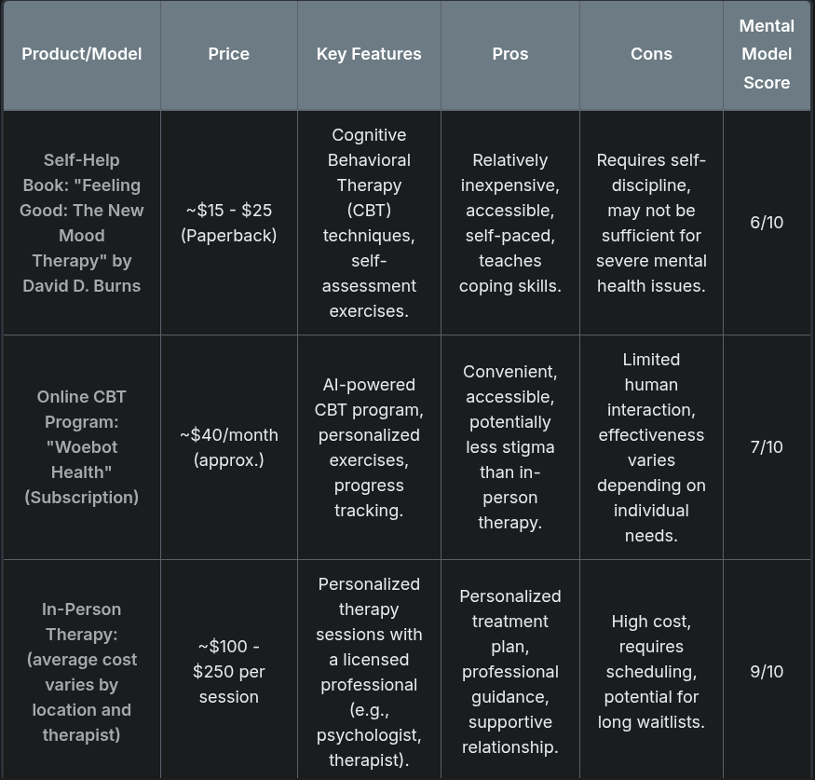Select the CBT techniques key features cell
Viewport: 815px width, 780px height.
pos(369,223)
